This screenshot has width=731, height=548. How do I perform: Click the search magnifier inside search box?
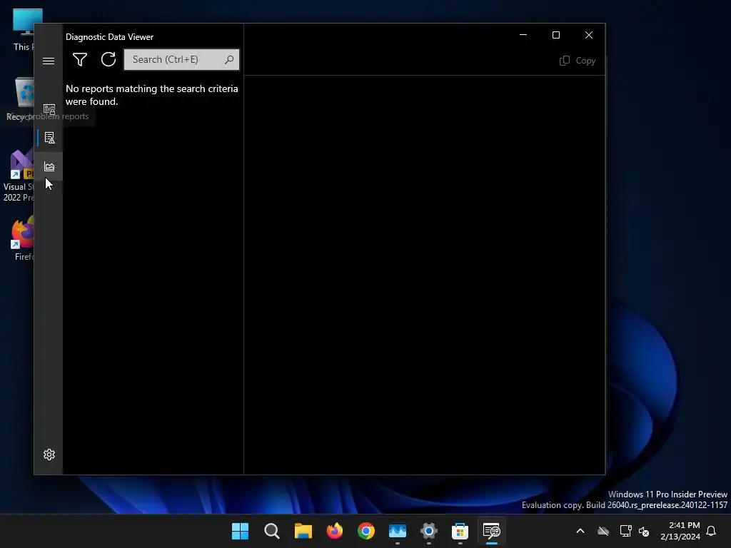(229, 60)
